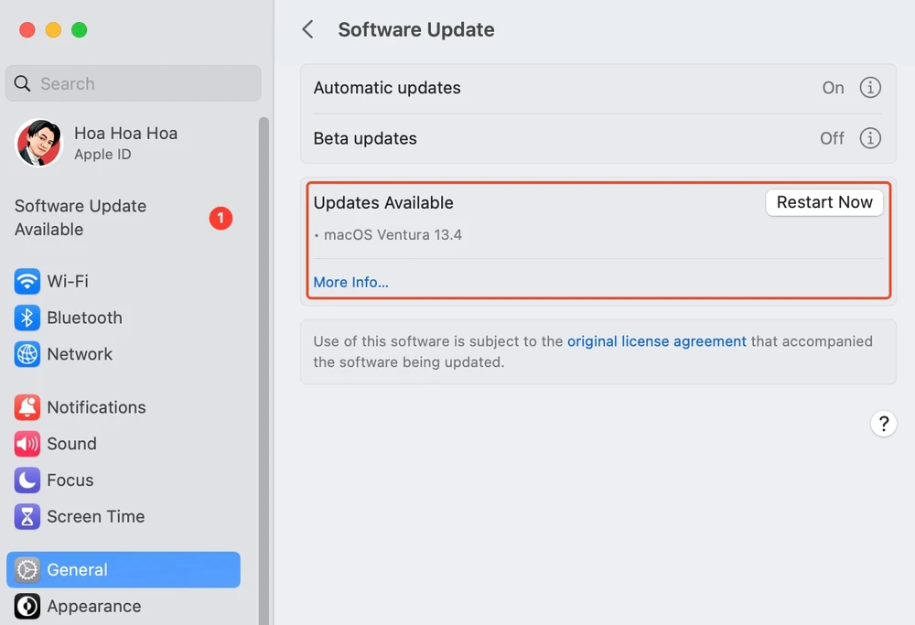Open Notifications settings icon
915x625 pixels.
point(27,407)
